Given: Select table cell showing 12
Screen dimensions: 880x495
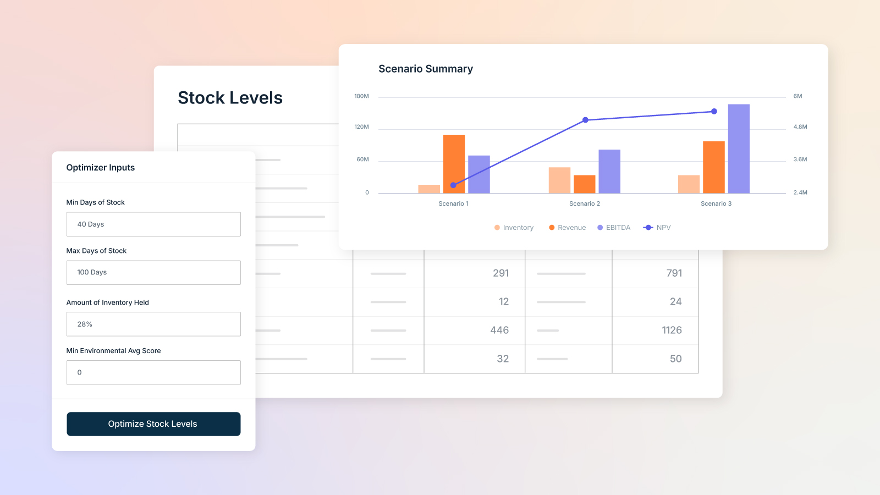Looking at the screenshot, I should [x=475, y=302].
